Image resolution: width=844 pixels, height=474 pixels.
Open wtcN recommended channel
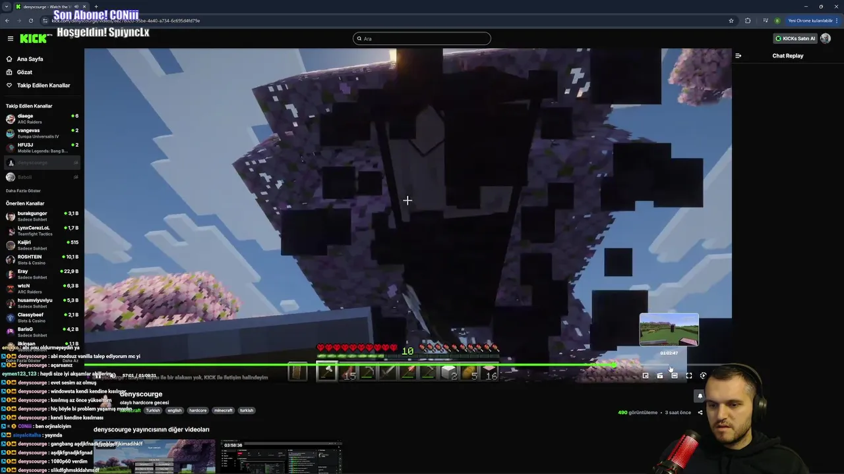pyautogui.click(x=41, y=288)
